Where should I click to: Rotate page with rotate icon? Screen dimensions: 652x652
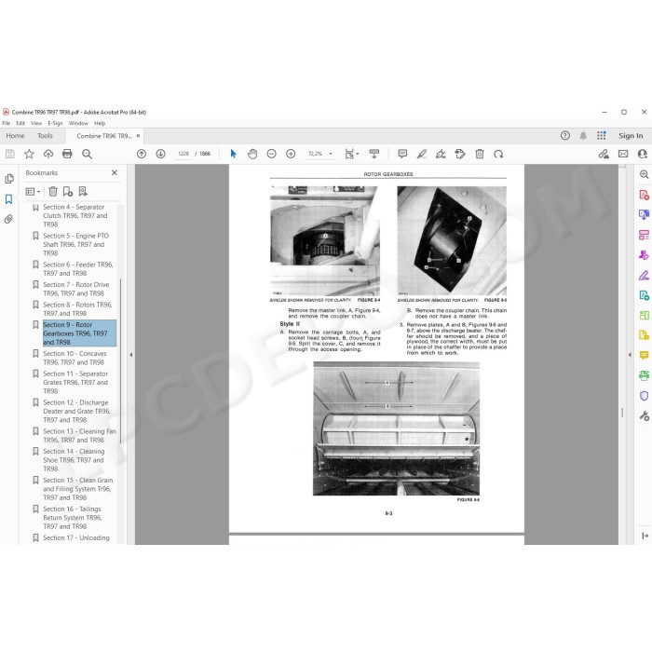click(x=498, y=154)
